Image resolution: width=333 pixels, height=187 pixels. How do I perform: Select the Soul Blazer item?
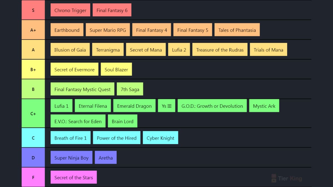click(116, 69)
